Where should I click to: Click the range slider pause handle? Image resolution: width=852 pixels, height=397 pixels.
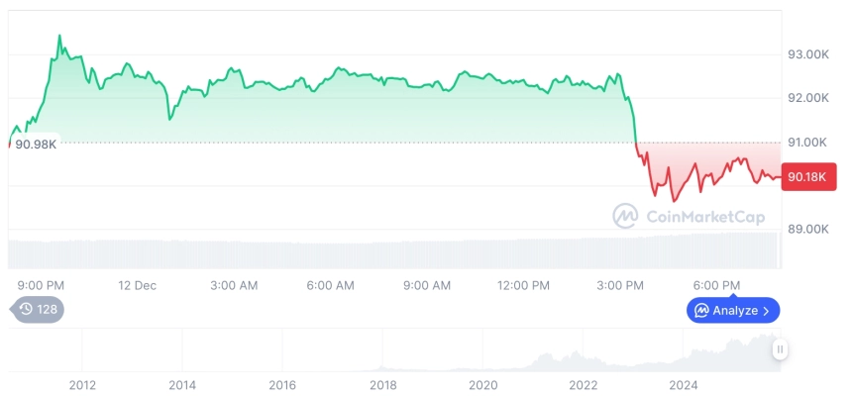(x=781, y=349)
